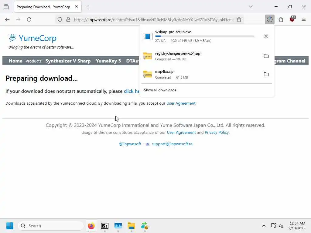Open the tracking protection shield icon
Screen dimensions: 311x233
(x=60, y=19)
